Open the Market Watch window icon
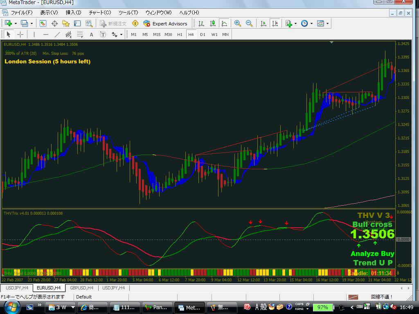Viewport: 419px width, 314px height. pyautogui.click(x=43, y=23)
